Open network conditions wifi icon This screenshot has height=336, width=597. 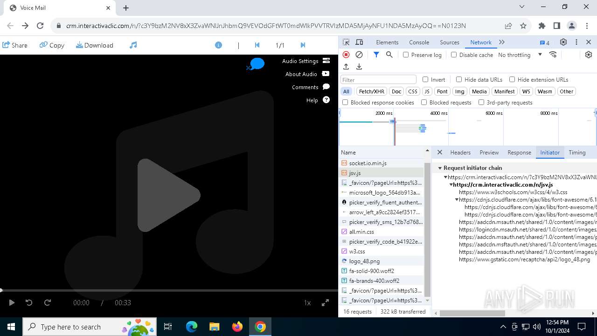coord(553,55)
